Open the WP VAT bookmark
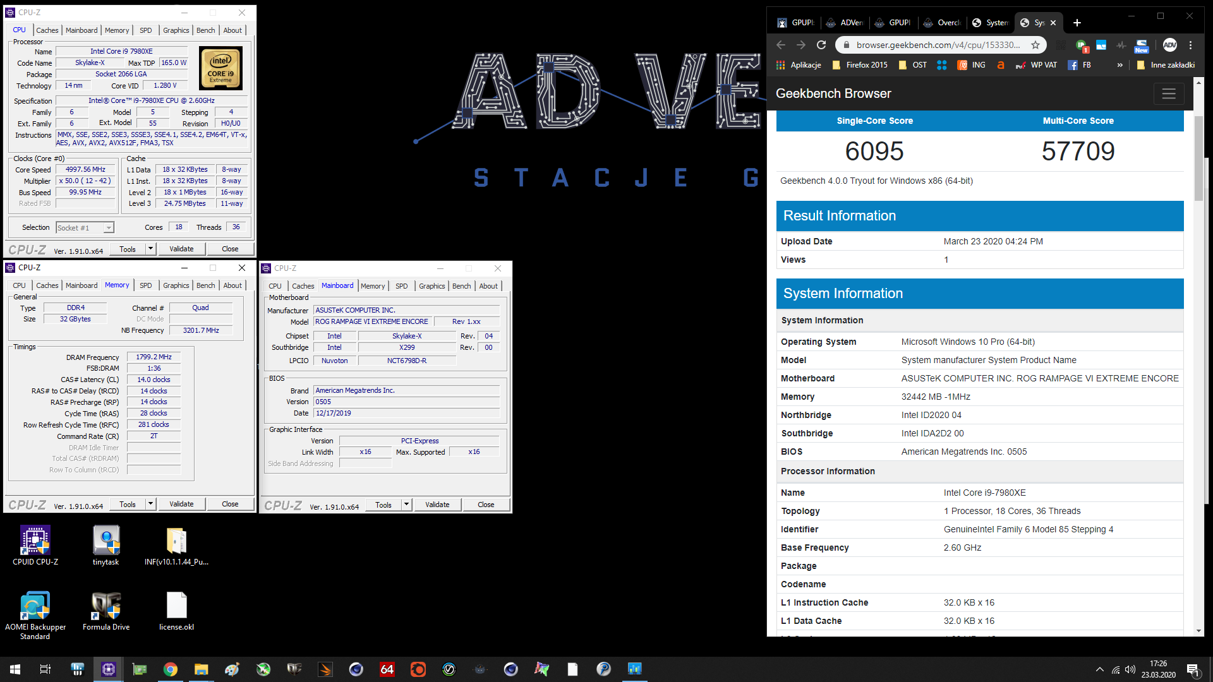The width and height of the screenshot is (1213, 682). pyautogui.click(x=1036, y=65)
